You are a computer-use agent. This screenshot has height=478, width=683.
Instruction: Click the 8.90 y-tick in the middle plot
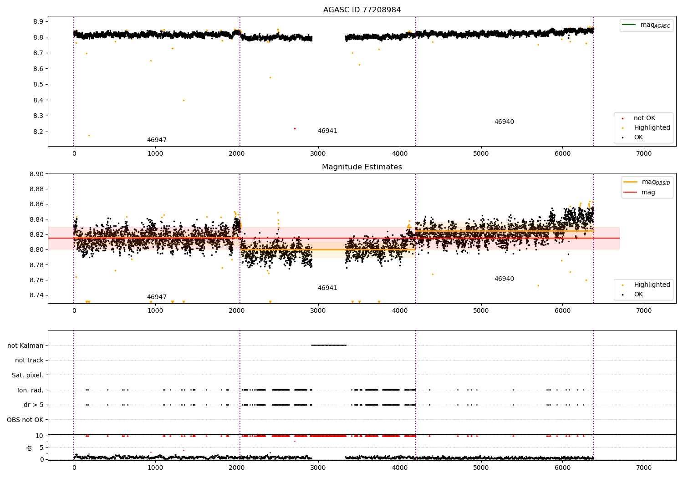(36, 174)
